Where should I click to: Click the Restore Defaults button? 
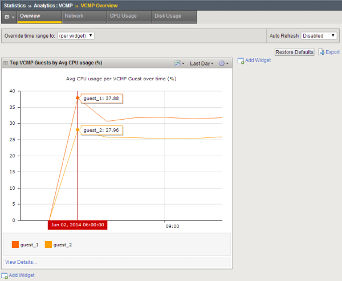pos(294,52)
